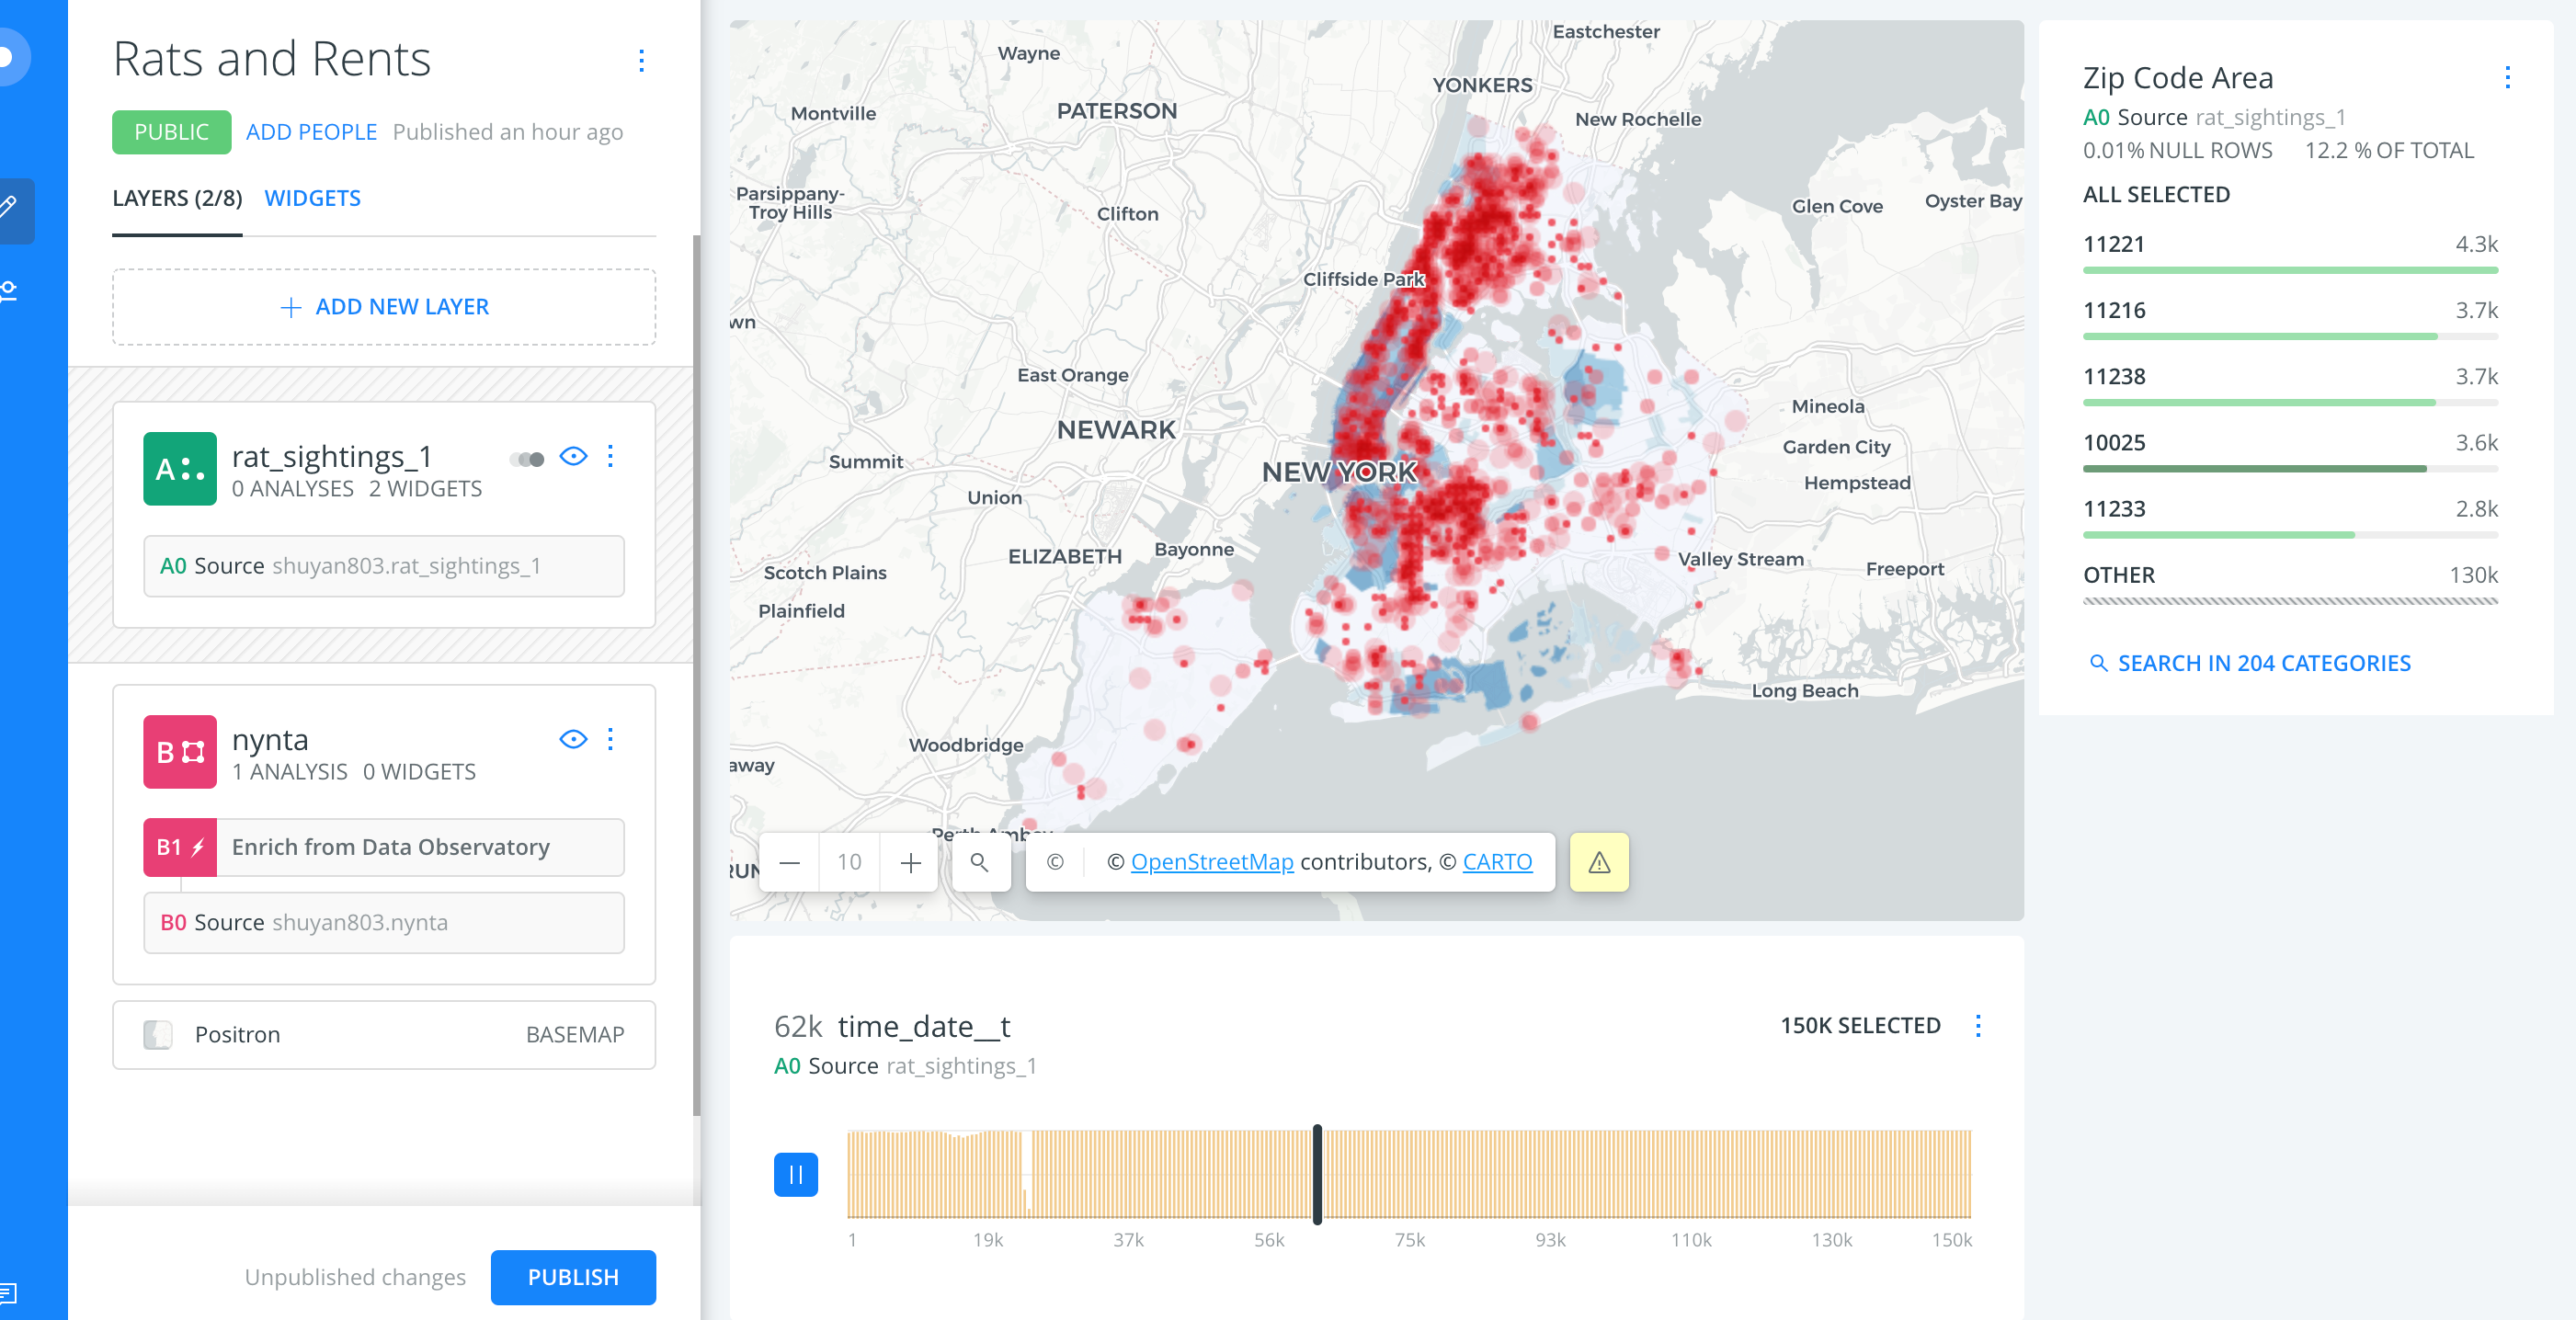Hide the rat_sightings_1 layer via eye icon
Screen dimensions: 2576x1320
[x=574, y=457]
